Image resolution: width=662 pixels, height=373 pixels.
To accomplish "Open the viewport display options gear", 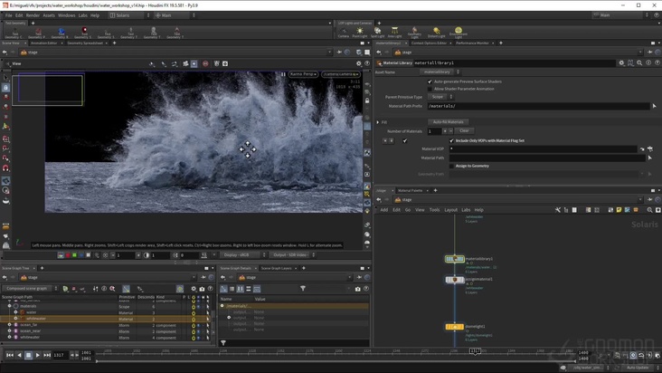I will tap(359, 63).
